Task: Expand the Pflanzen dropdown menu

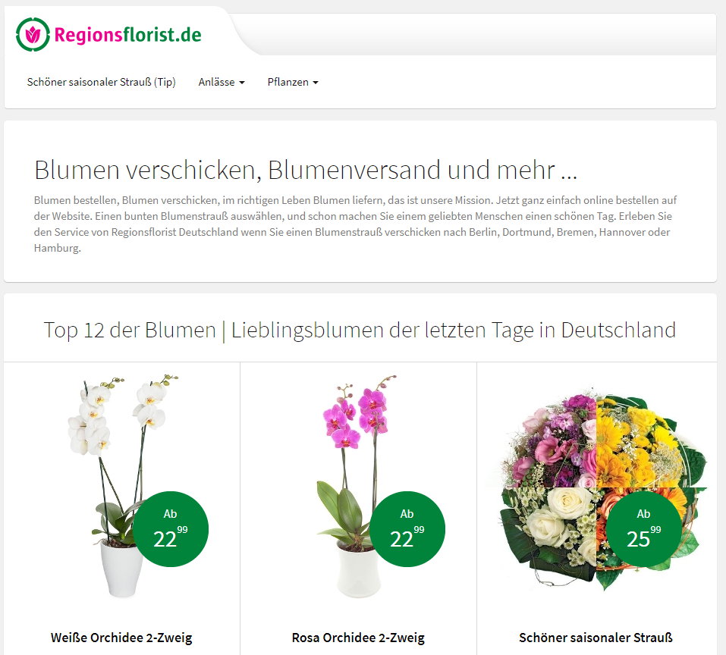Action: pos(293,82)
